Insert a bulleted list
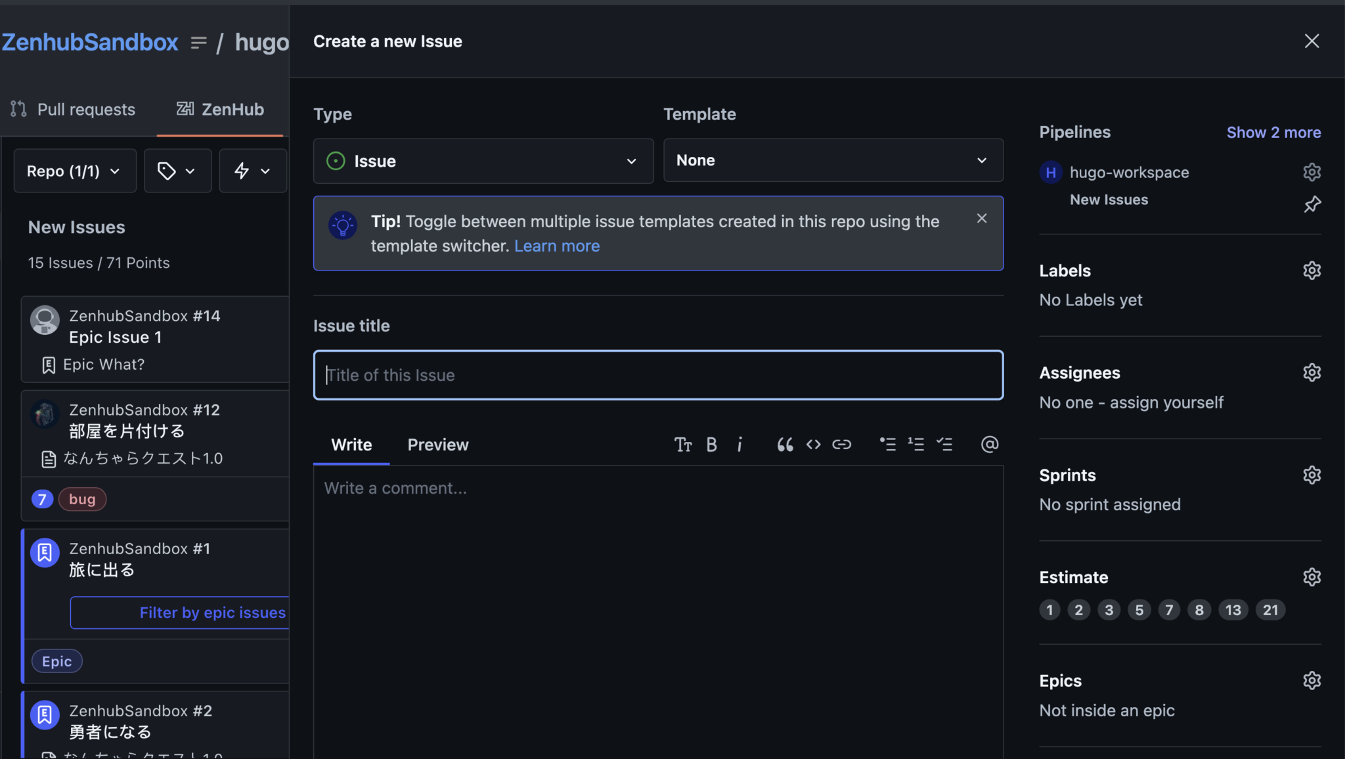The width and height of the screenshot is (1345, 759). pos(888,445)
